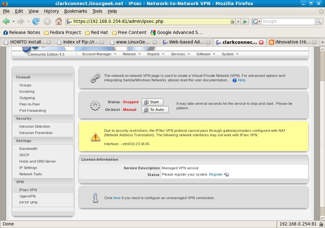Open the History menu
325x228 pixels.
tap(51, 11)
